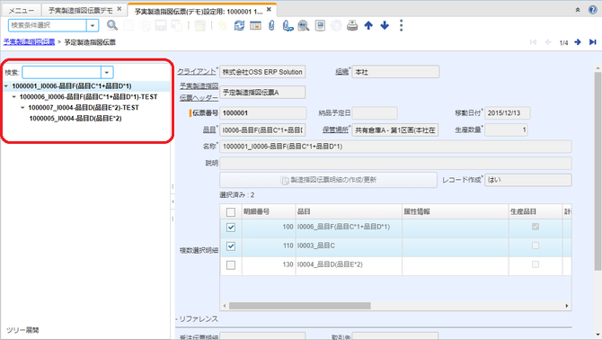The height and width of the screenshot is (340, 602).
Task: Jump to last record arrow
Action: (592, 42)
